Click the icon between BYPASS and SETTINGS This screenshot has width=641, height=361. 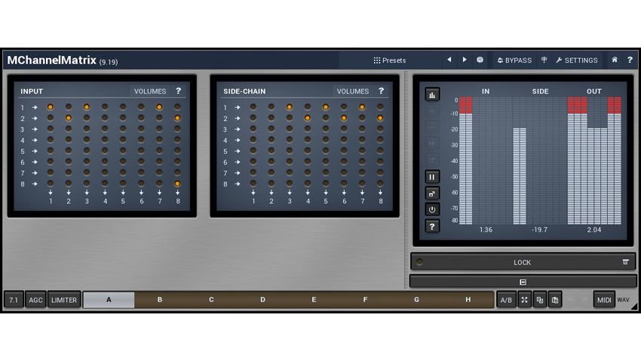pos(544,60)
